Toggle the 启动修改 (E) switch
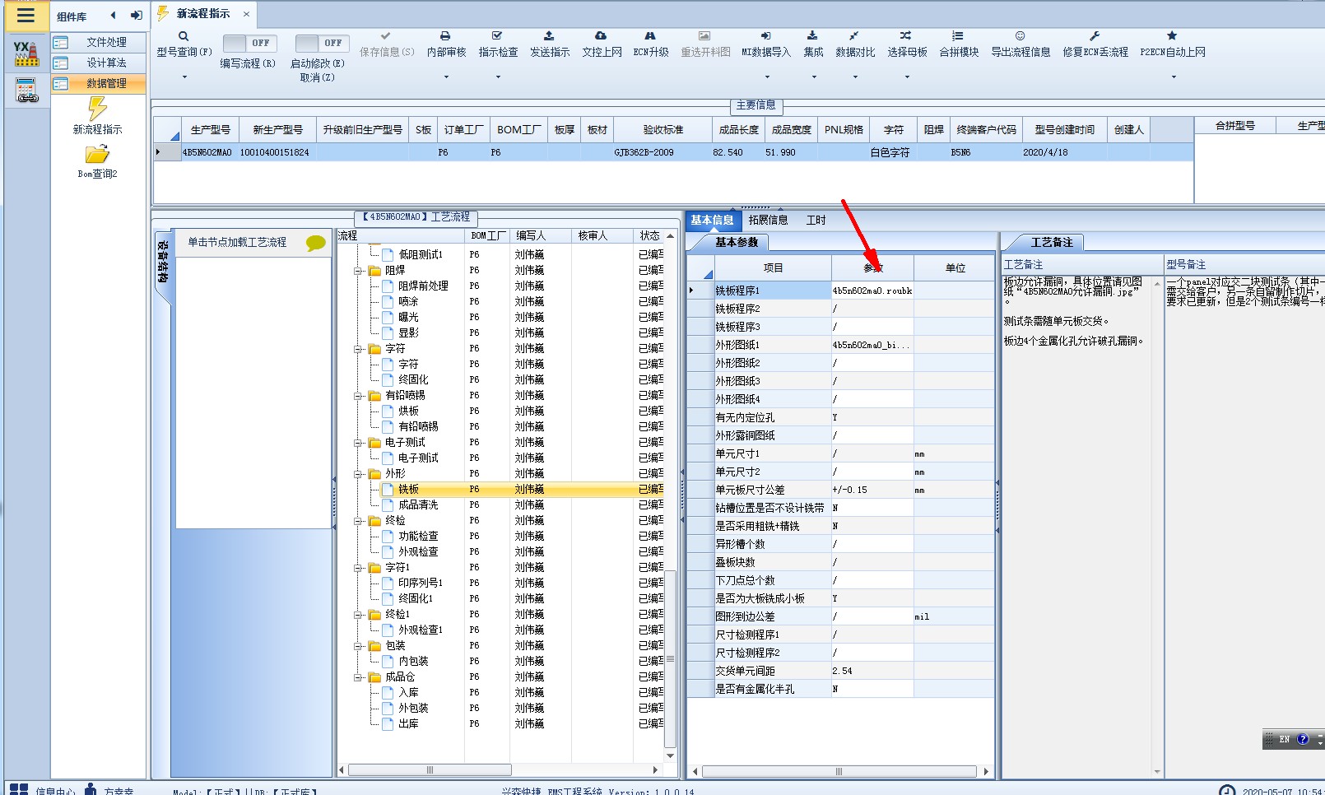 coord(322,43)
